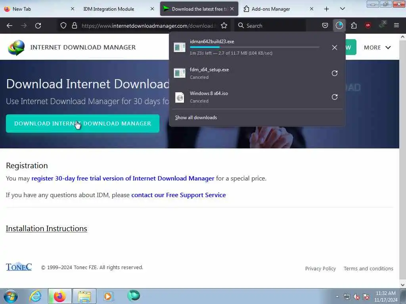The height and width of the screenshot is (304, 406).
Task: Close the Add-ons Manager tab
Action: pos(312,9)
